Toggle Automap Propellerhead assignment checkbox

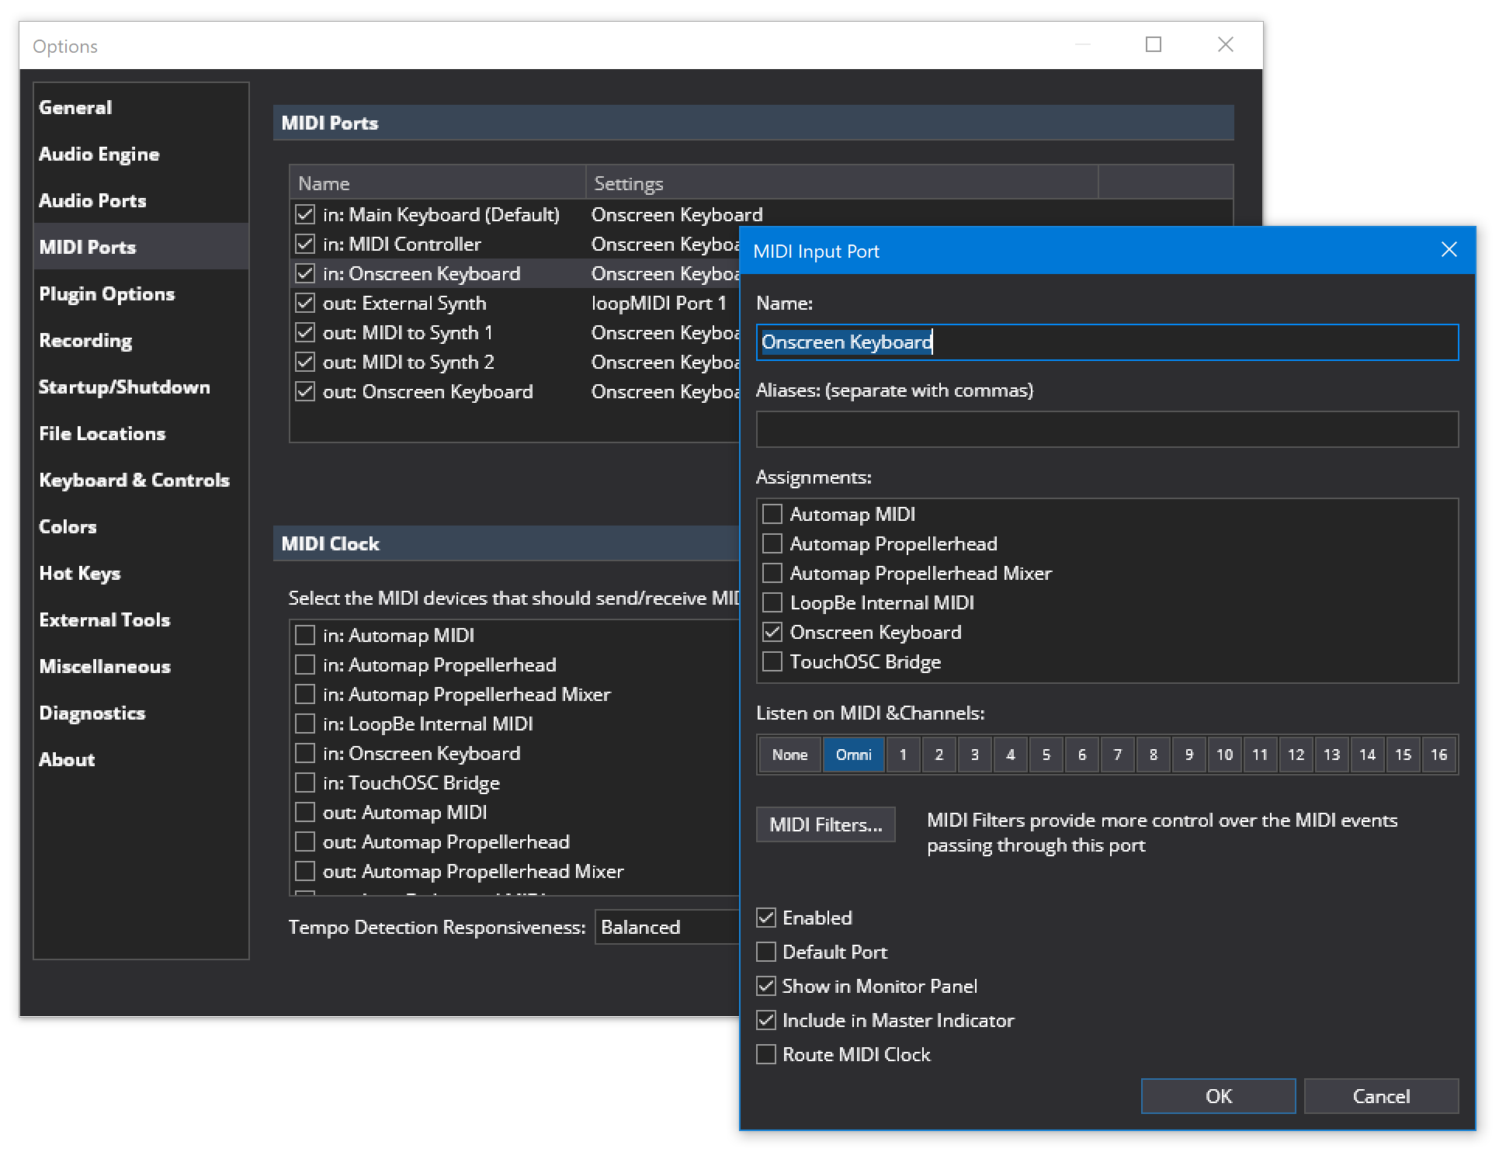(772, 543)
